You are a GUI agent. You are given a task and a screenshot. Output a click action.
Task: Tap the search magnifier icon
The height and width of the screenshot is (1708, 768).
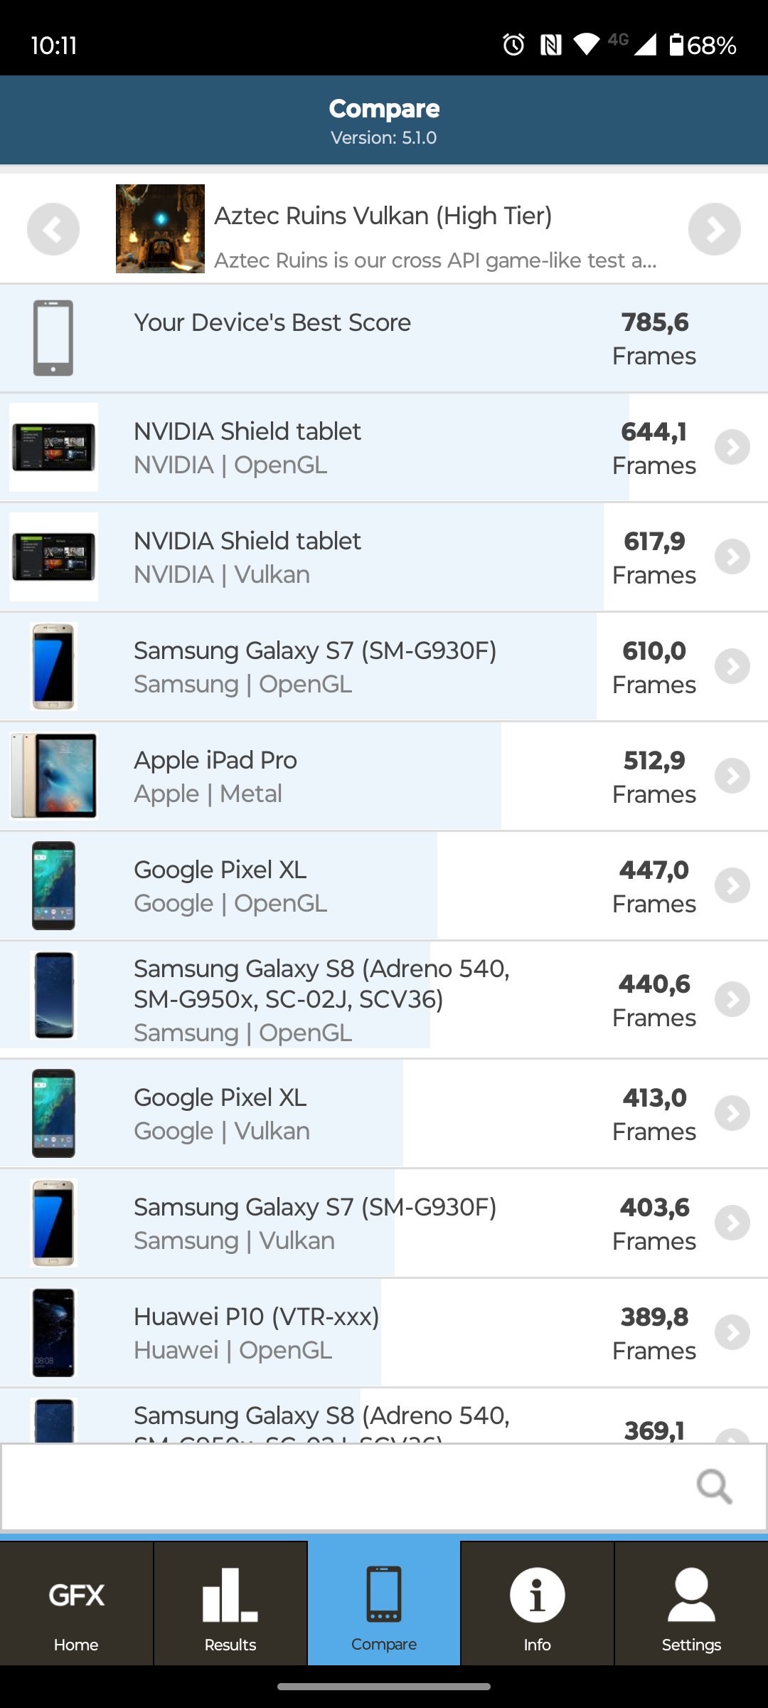(x=714, y=1486)
